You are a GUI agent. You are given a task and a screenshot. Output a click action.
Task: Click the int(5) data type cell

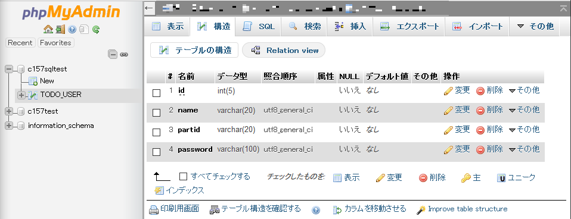[x=226, y=91]
